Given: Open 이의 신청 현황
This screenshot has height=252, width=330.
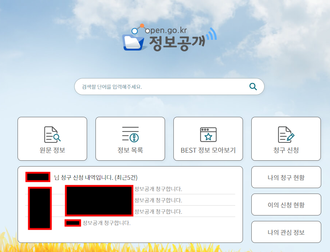Looking at the screenshot, I should click(286, 205).
